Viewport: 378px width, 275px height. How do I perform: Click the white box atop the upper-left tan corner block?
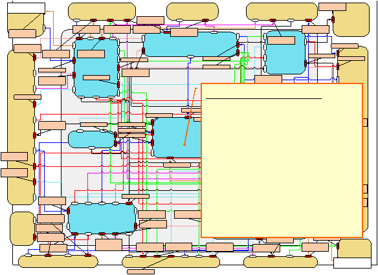pyautogui.click(x=27, y=8)
